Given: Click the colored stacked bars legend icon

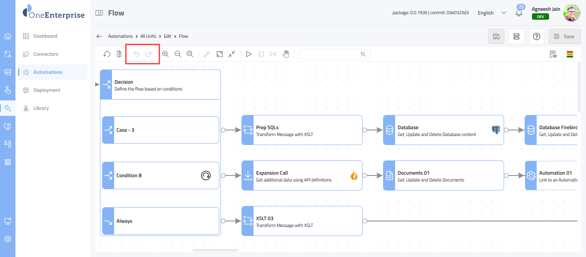Looking at the screenshot, I should tap(570, 54).
